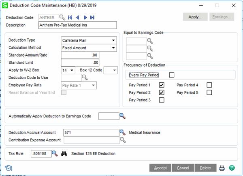Go to previous deduction code record

click(x=78, y=17)
